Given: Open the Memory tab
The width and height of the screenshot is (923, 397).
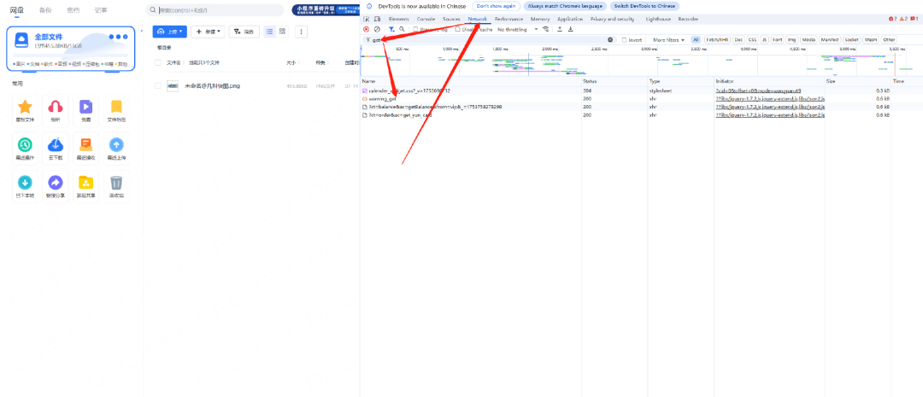Looking at the screenshot, I should pyautogui.click(x=540, y=20).
